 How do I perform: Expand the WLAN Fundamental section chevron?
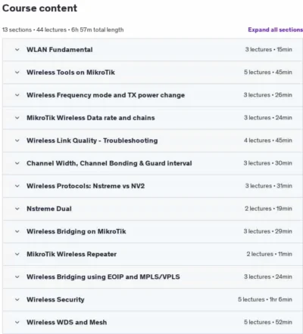(x=17, y=50)
